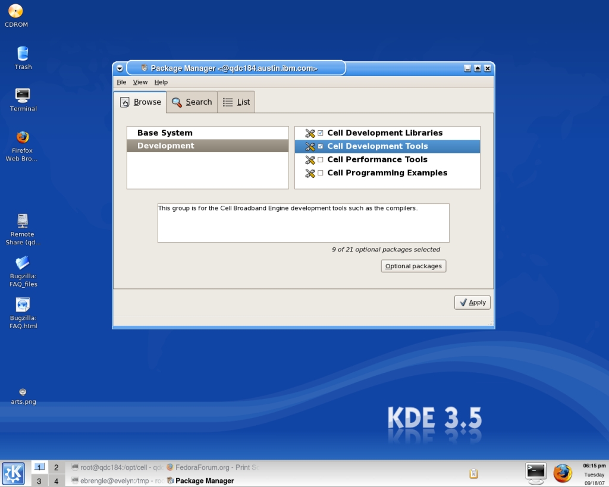Screen dimensions: 609x487
Task: Open the View menu
Action: (x=140, y=82)
